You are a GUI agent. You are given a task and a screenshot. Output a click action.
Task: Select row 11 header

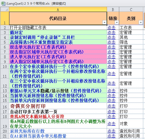coord(5,74)
